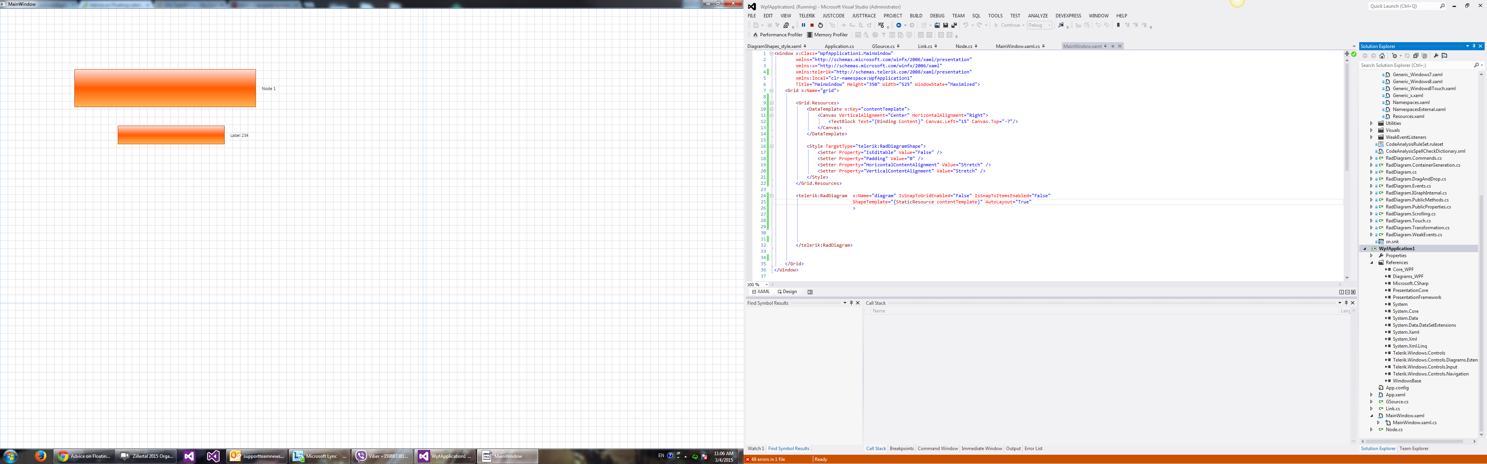Expand the Utilities folder

tap(1372, 123)
